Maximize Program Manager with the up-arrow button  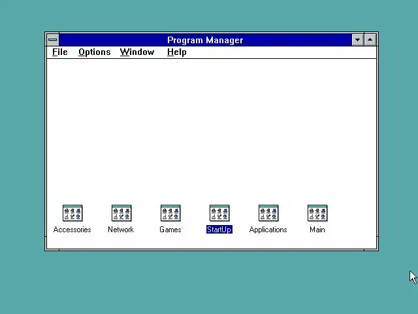tap(370, 40)
